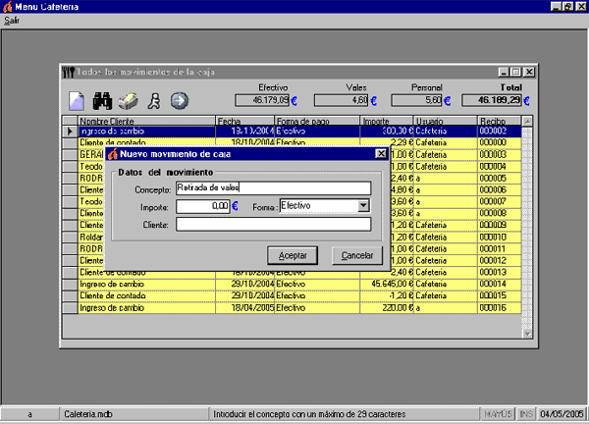Click the Vales total field

(341, 100)
